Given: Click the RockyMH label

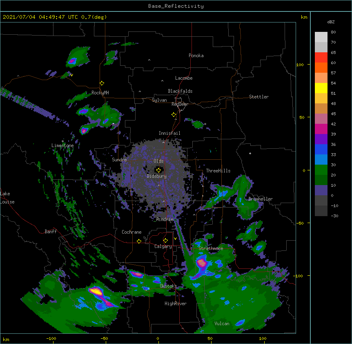Looking at the screenshot, I should [x=100, y=93].
